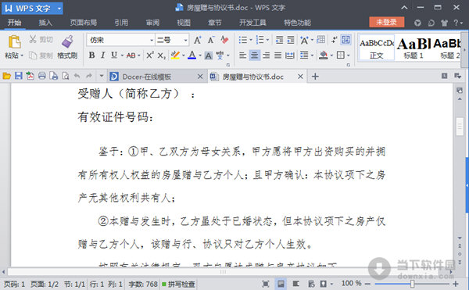Close the 房屋赠与协议书.doc tab
The width and height of the screenshot is (469, 290).
pyautogui.click(x=300, y=77)
